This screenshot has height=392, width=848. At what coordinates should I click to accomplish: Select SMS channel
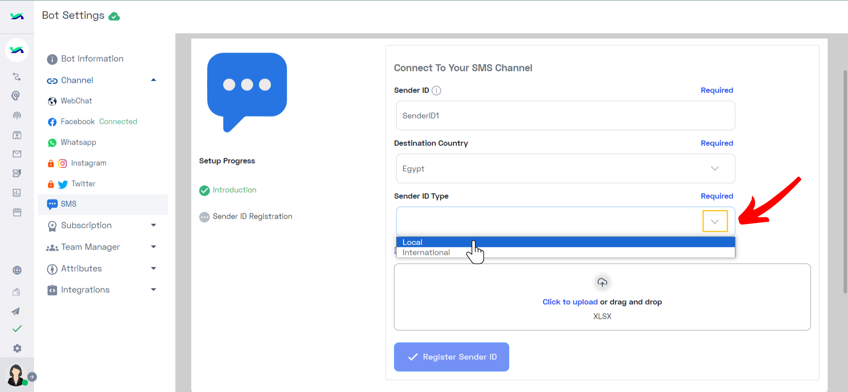tap(102, 204)
